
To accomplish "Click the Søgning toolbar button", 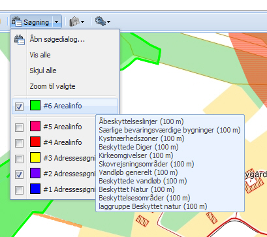I will point(31,22).
